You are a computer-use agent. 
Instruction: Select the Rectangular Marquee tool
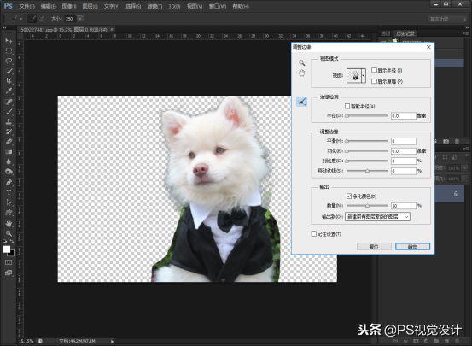click(x=9, y=50)
